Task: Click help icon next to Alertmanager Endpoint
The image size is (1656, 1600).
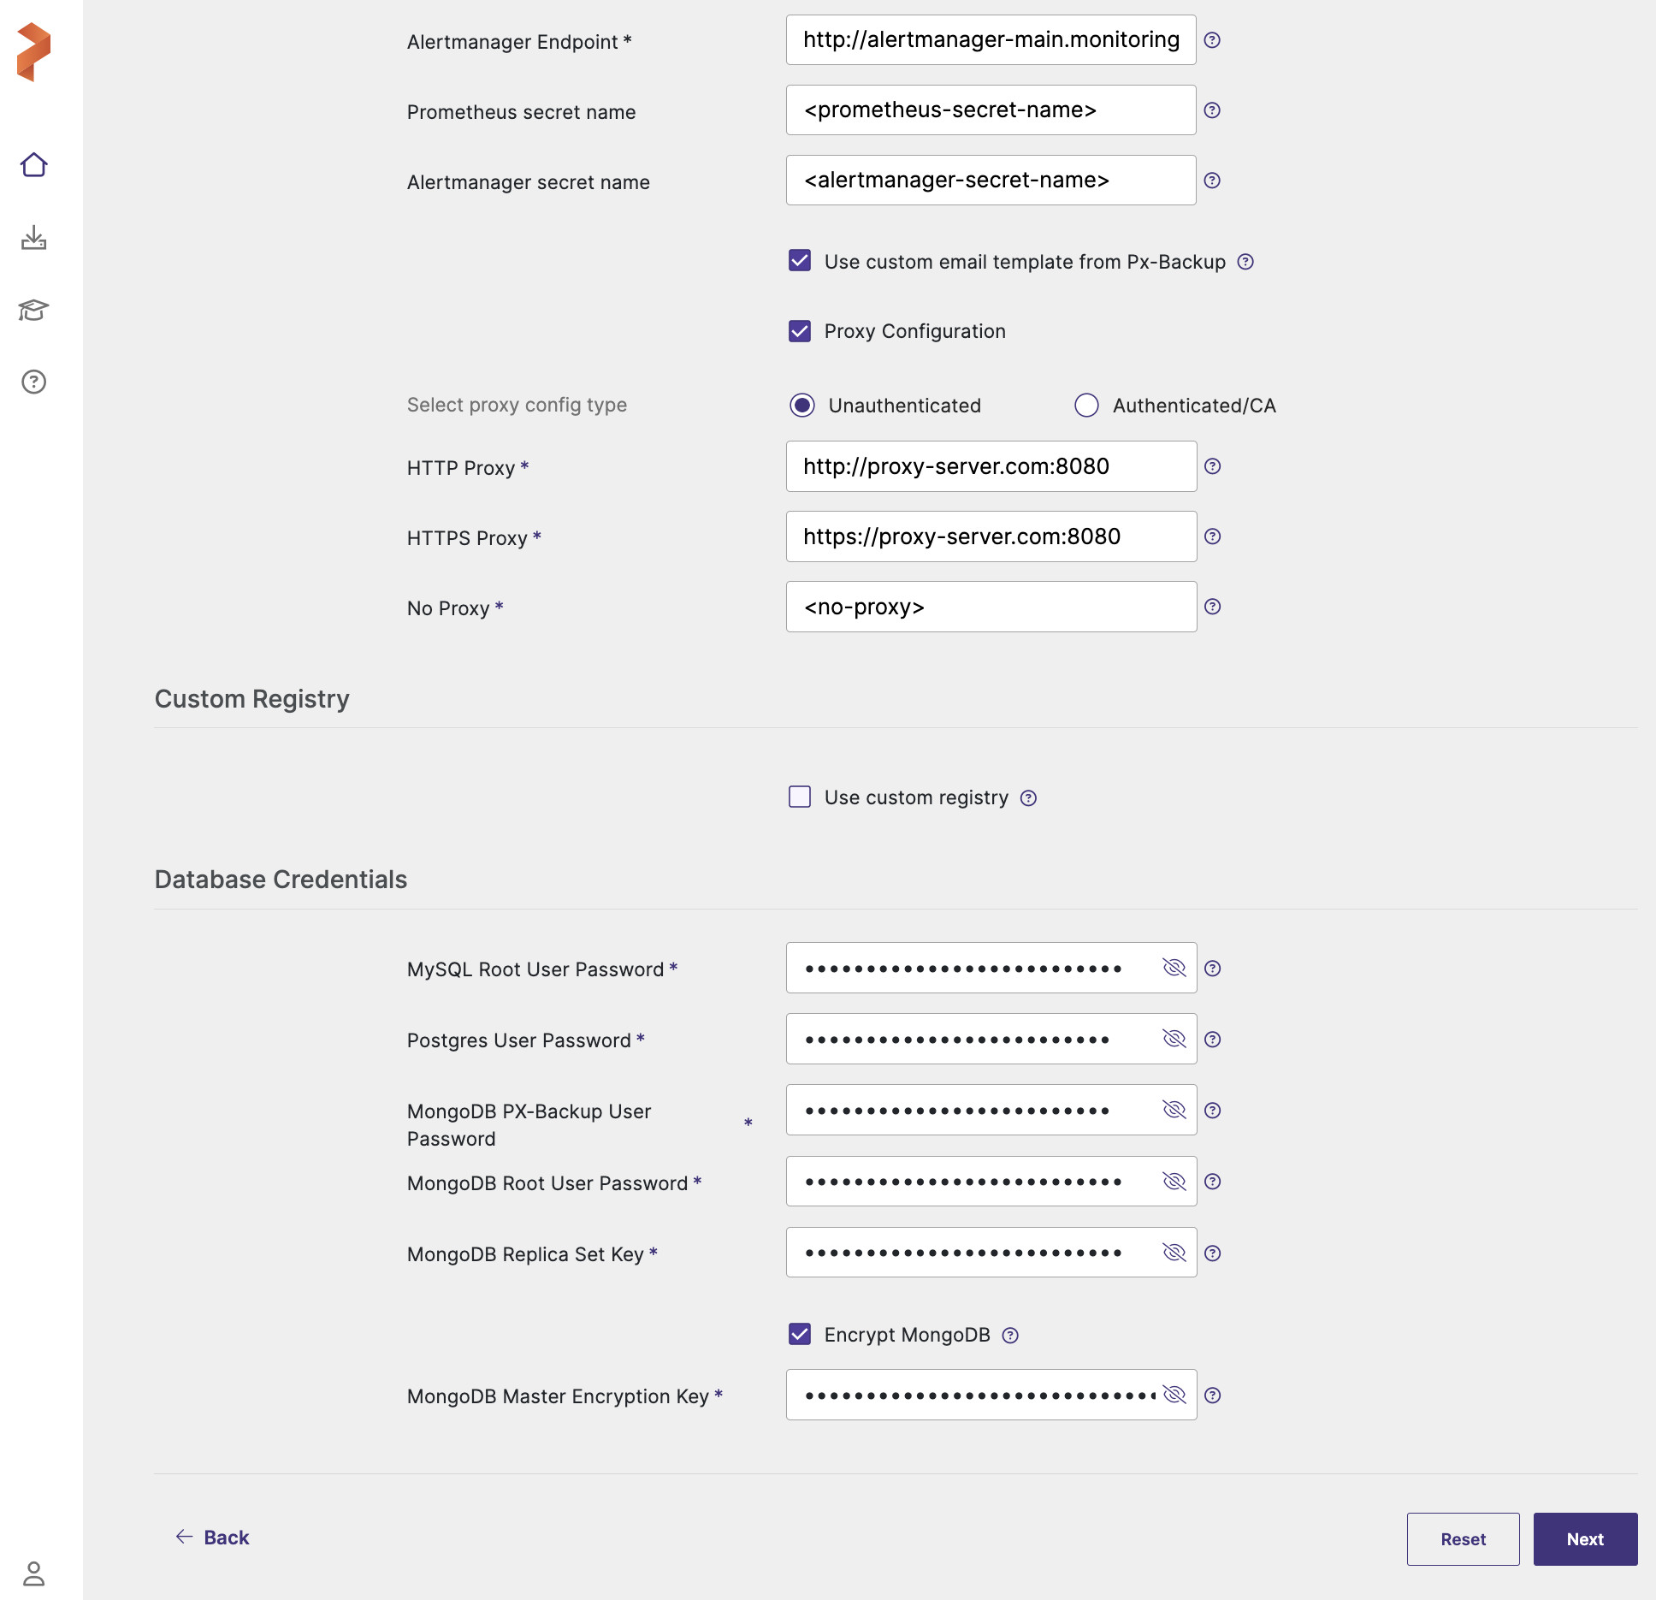Action: (x=1212, y=40)
